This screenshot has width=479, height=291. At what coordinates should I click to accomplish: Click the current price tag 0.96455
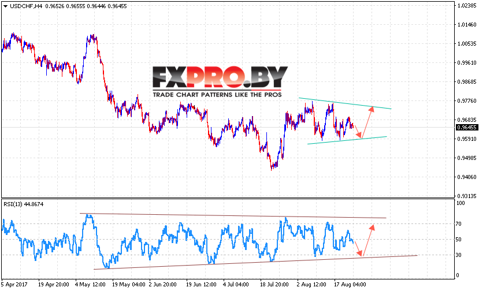466,128
